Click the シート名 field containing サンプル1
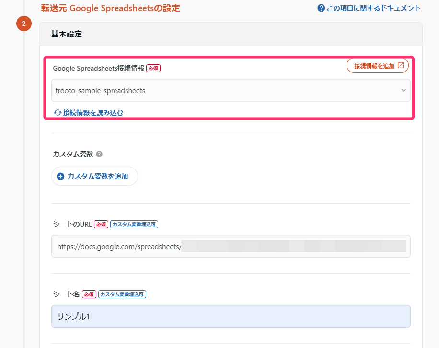The image size is (439, 348). point(231,316)
